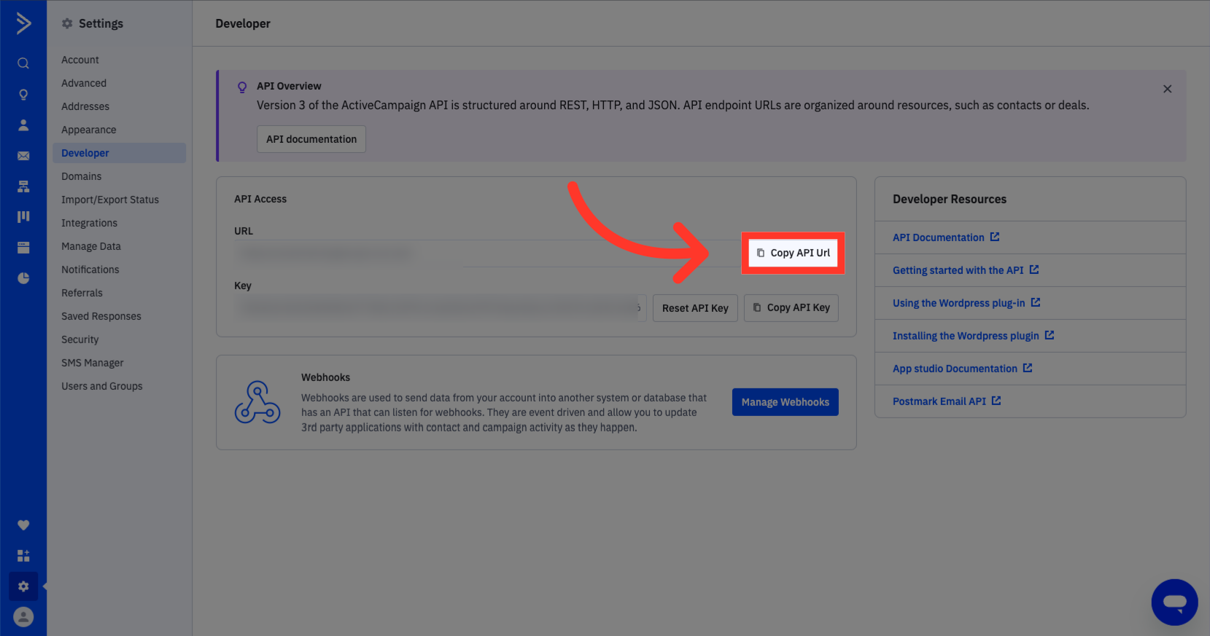Go to Addresses settings
The width and height of the screenshot is (1210, 636).
point(85,106)
